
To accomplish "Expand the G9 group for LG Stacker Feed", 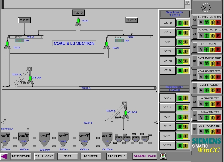I will 194,129.
